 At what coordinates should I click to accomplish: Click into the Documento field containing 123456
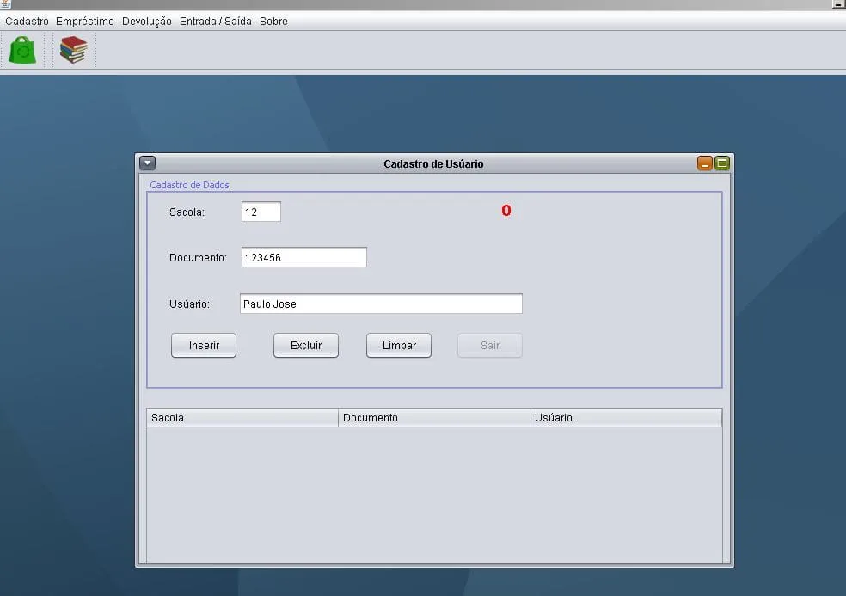tap(304, 257)
